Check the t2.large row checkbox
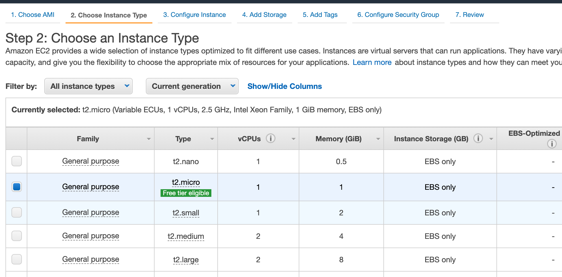The height and width of the screenshot is (277, 562). pos(17,259)
